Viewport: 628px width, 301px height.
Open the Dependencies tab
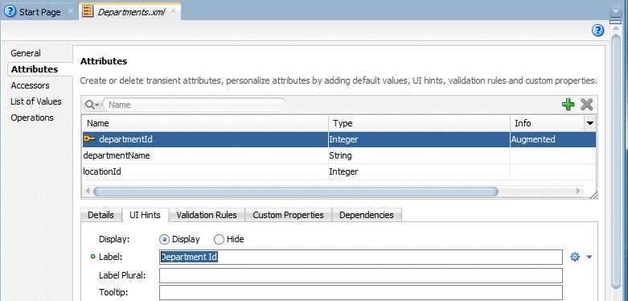coord(367,215)
